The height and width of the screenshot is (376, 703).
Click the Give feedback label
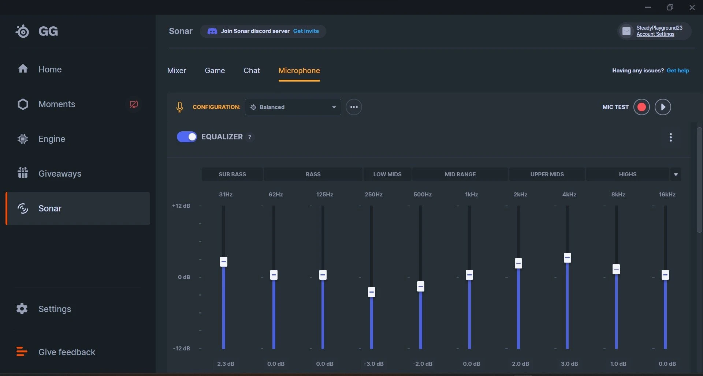click(67, 352)
